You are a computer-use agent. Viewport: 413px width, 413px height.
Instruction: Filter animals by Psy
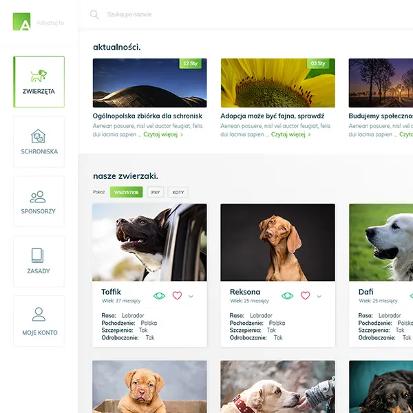[155, 192]
